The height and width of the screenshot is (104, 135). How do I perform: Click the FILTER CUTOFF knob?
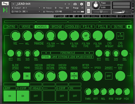[50, 35]
